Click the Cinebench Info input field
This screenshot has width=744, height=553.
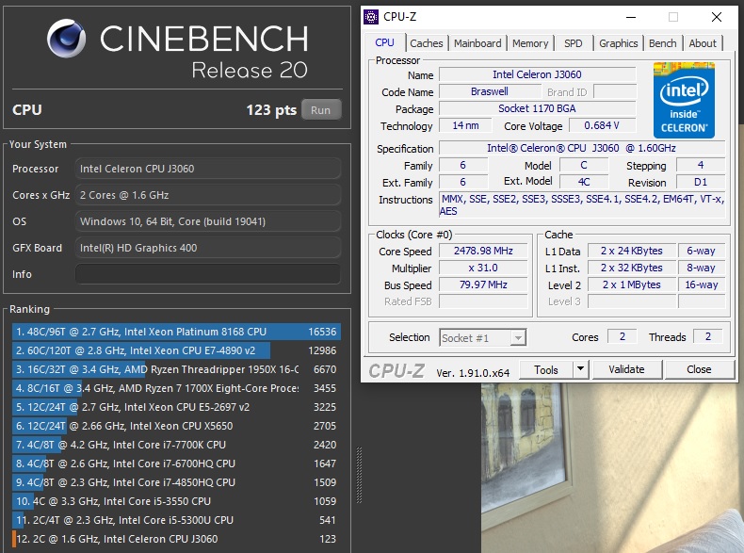208,274
